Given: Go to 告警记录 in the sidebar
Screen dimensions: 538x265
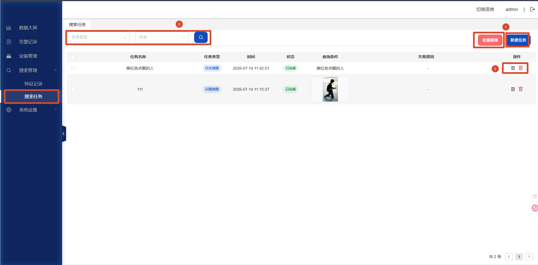Looking at the screenshot, I should tap(28, 42).
